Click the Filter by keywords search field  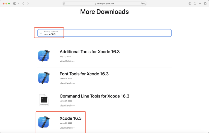pyautogui.click(x=104, y=33)
